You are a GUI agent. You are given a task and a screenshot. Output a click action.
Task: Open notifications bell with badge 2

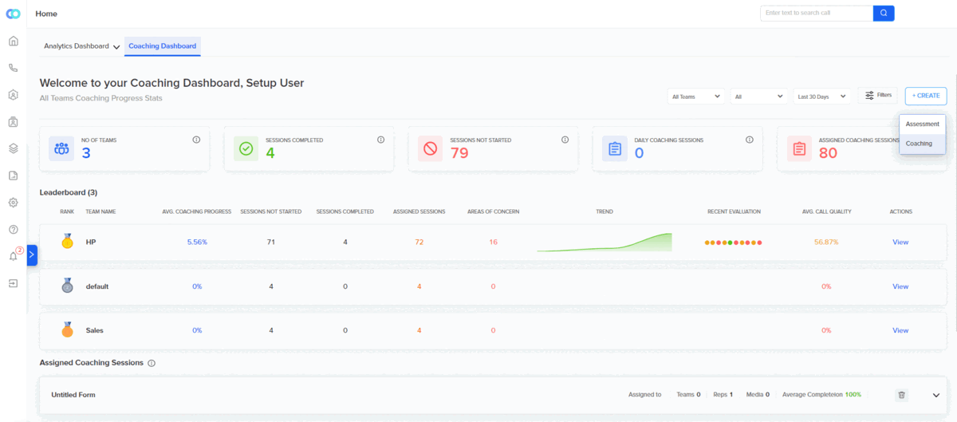14,255
